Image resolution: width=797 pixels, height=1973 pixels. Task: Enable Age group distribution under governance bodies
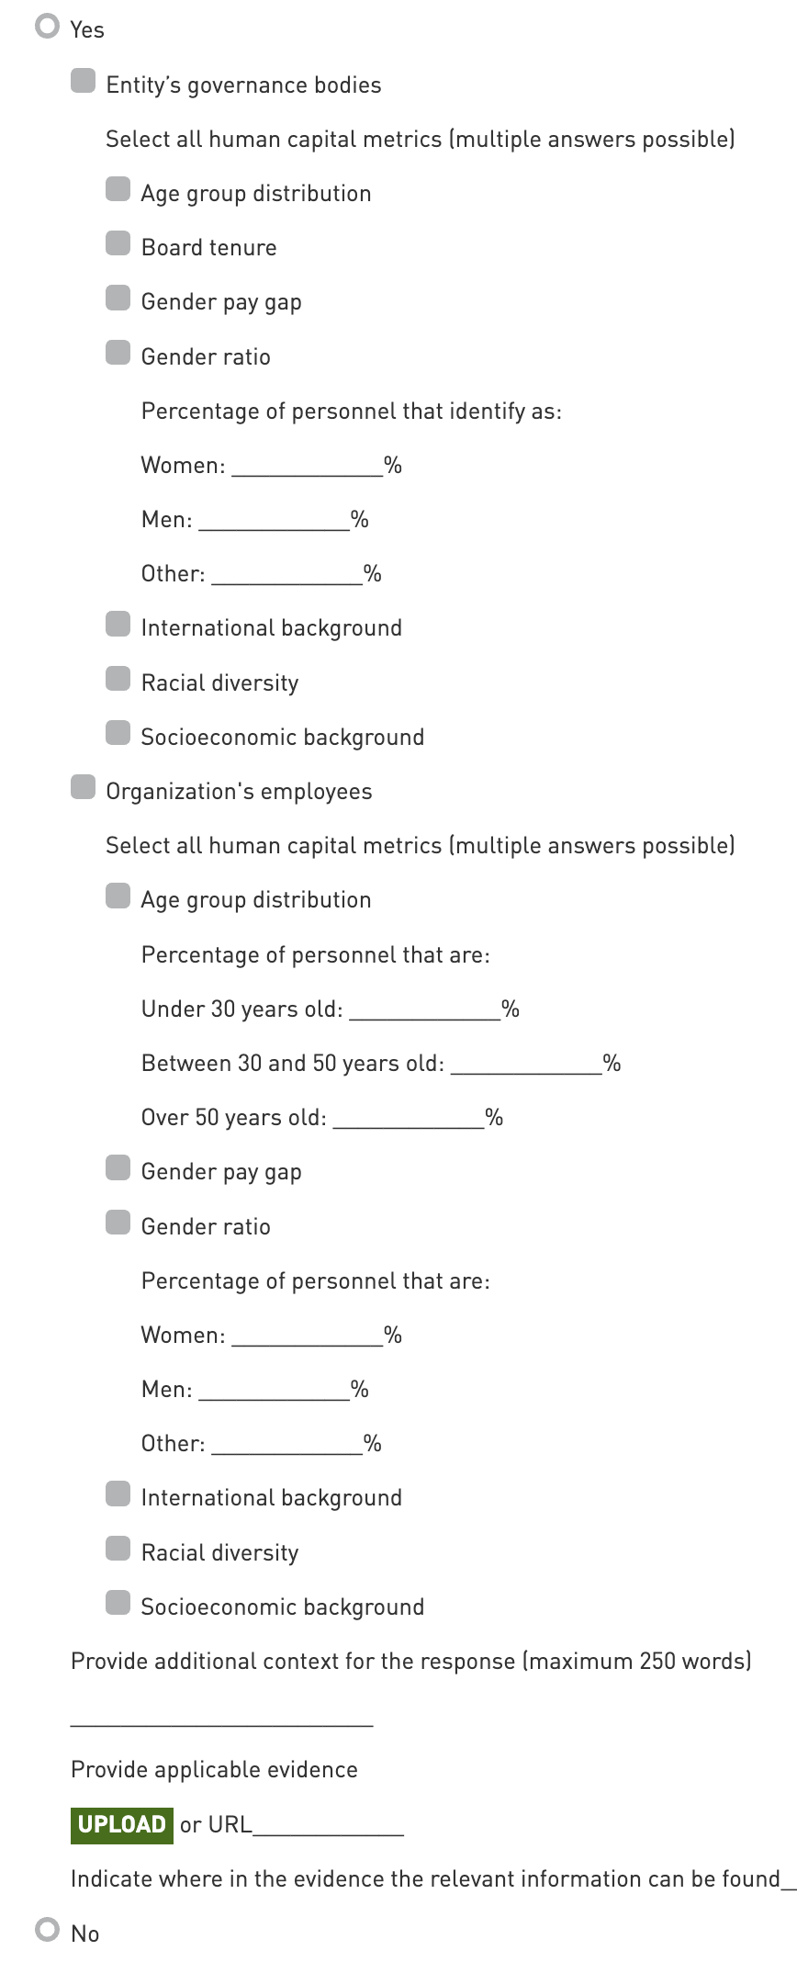tap(118, 189)
